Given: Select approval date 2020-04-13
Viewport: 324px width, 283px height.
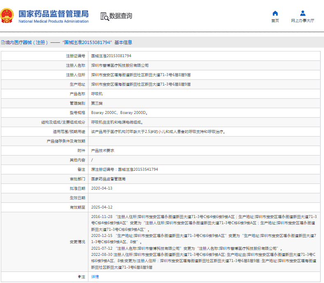Looking at the screenshot, I should pyautogui.click(x=102, y=188).
